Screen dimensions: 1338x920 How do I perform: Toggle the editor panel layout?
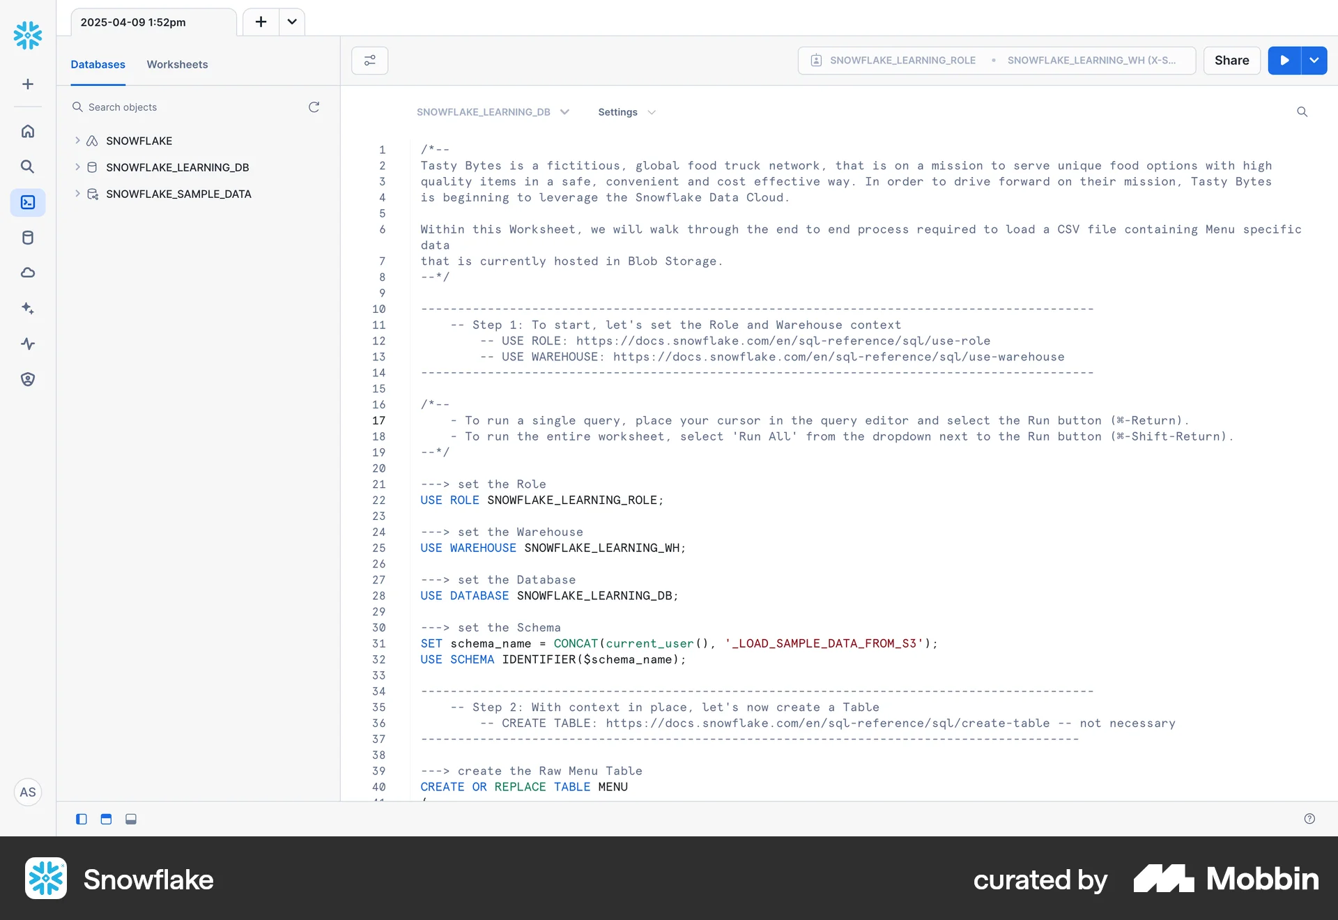coord(106,819)
